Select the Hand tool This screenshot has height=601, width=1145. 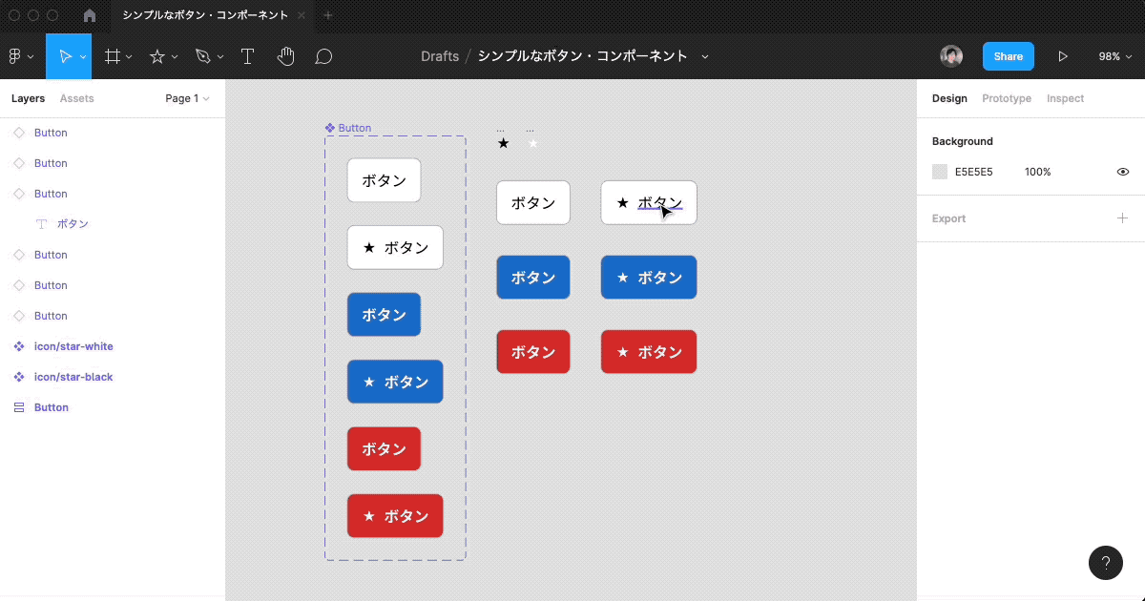pyautogui.click(x=285, y=55)
